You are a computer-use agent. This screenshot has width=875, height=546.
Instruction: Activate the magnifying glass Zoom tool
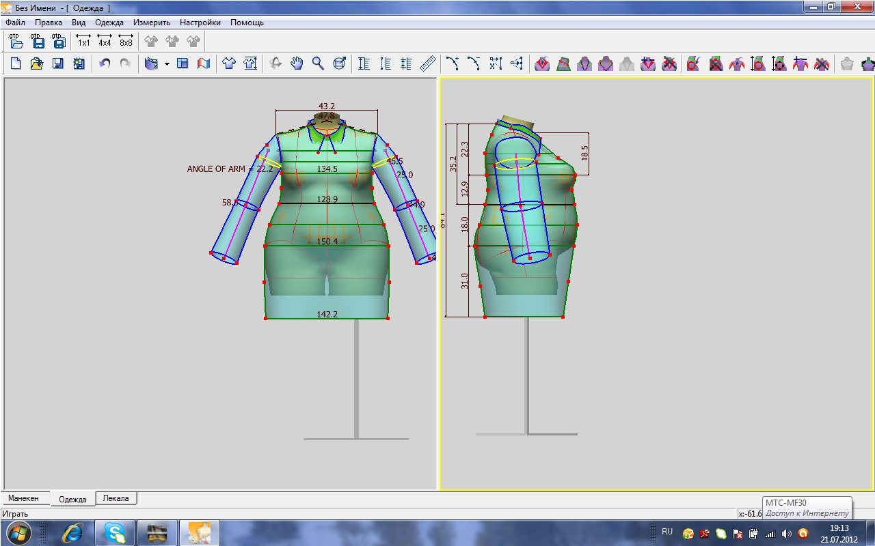(x=318, y=63)
